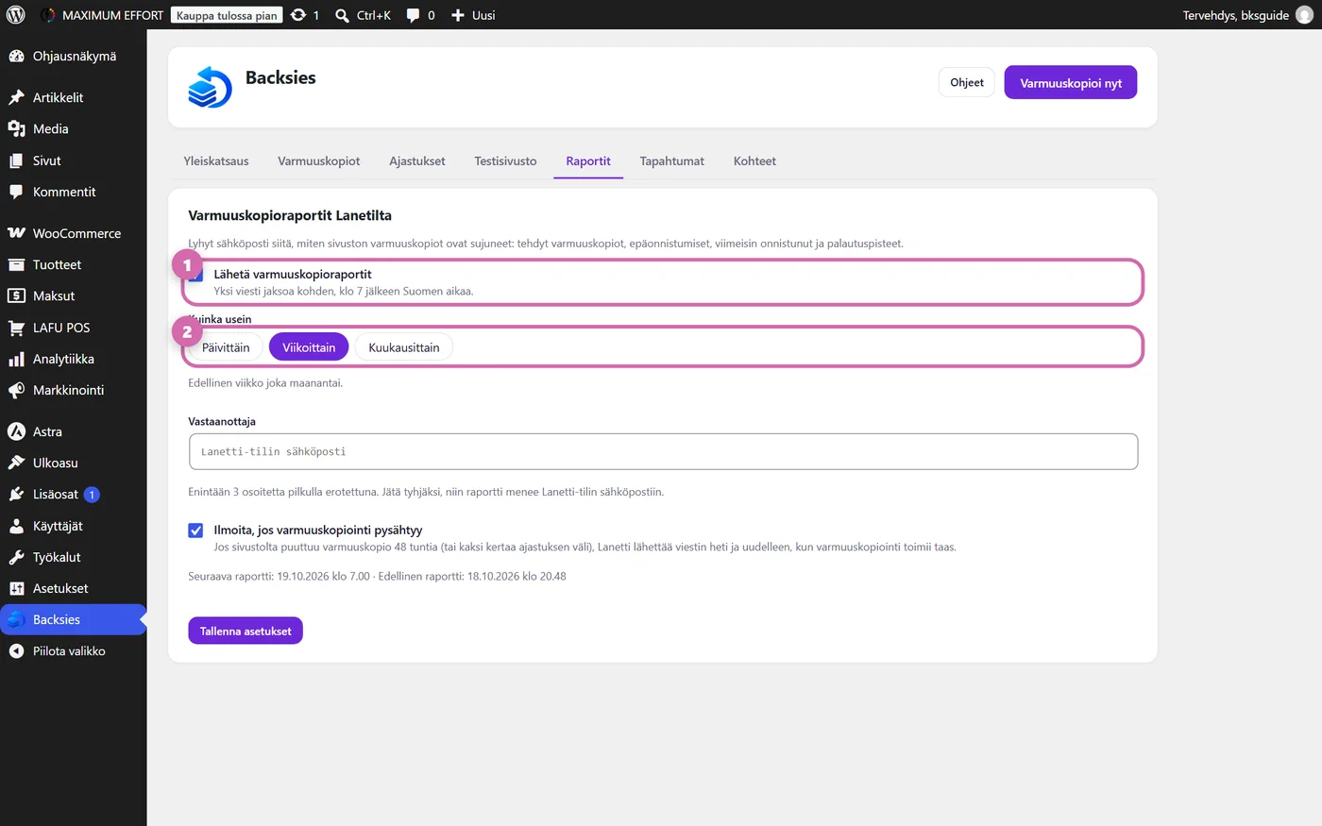Open the Varmuuskopiot tab

click(319, 161)
